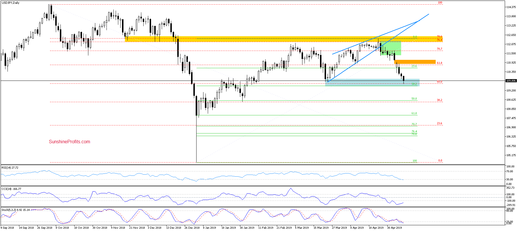
Task: Click the 8 Apr 2019 date label
Action: click(357, 228)
